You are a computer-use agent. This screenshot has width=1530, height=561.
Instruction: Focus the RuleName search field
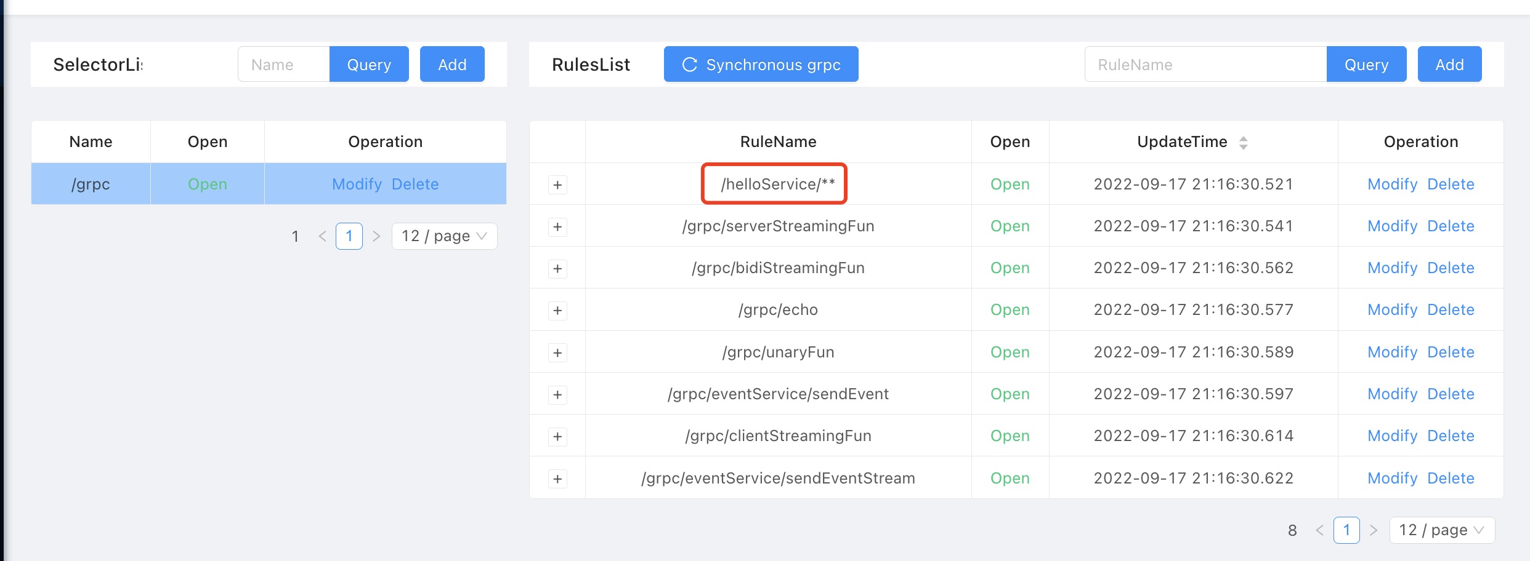click(x=1205, y=64)
